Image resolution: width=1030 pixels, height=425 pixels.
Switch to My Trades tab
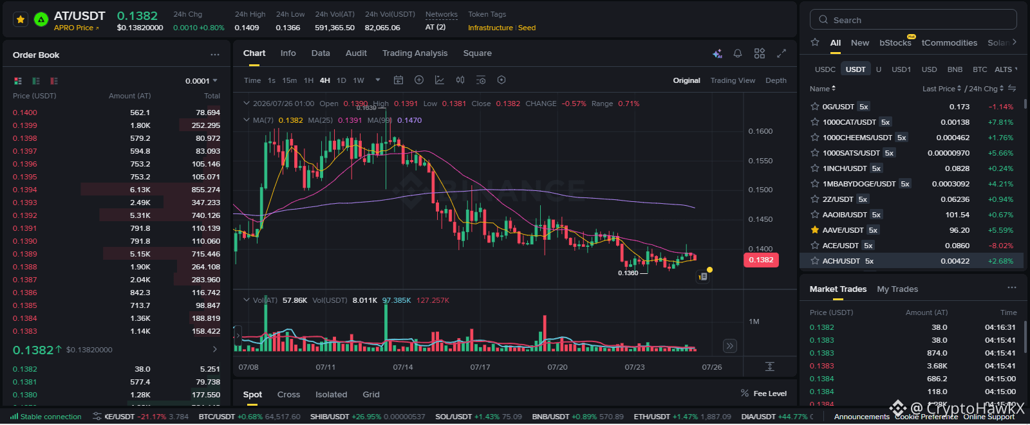pyautogui.click(x=897, y=289)
